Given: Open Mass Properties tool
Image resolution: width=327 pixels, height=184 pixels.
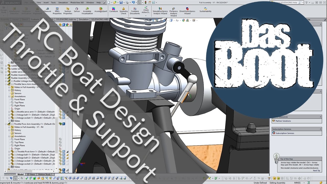Looking at the screenshot, I should pyautogui.click(x=57, y=11).
